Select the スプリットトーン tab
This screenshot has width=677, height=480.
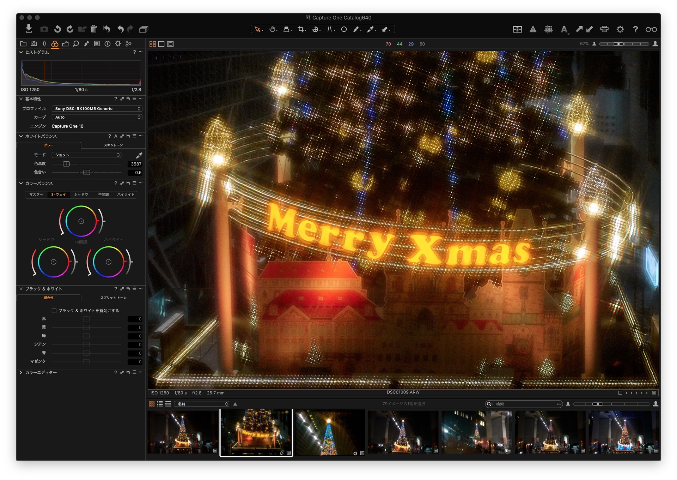113,298
